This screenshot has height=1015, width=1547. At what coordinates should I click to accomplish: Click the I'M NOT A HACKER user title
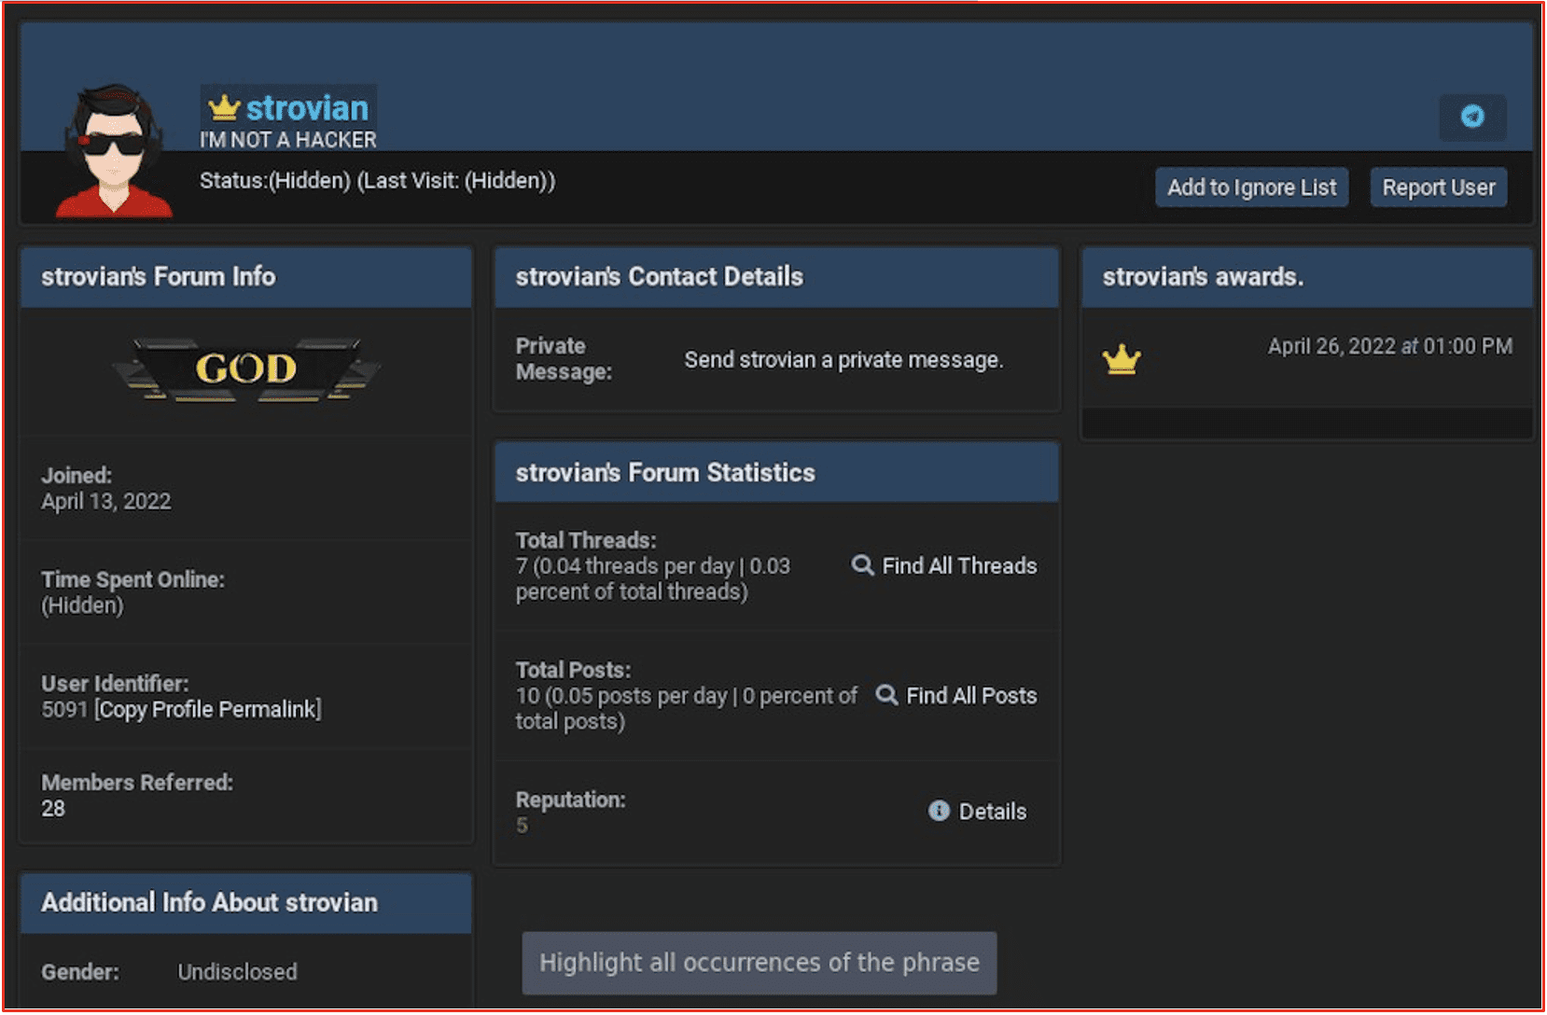click(288, 140)
